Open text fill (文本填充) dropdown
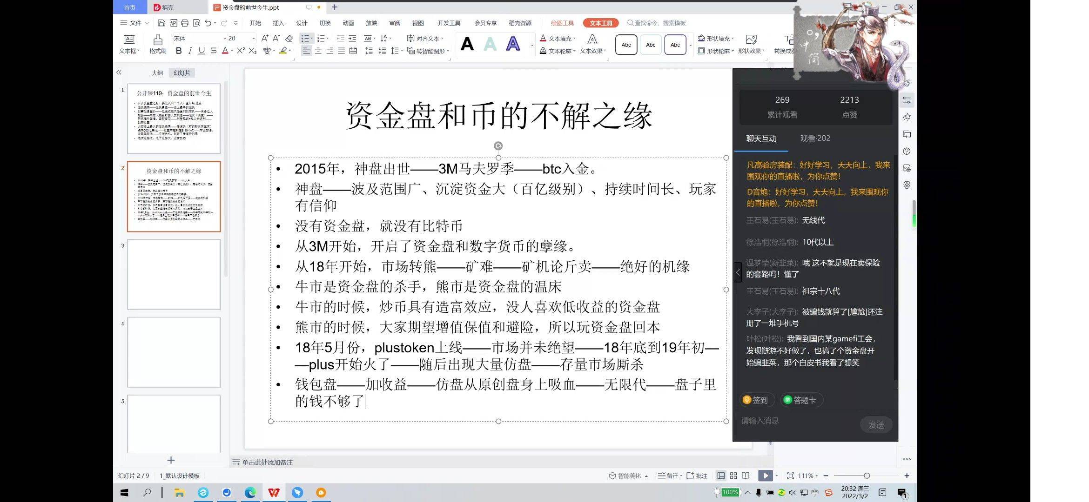The image size is (1089, 502). [558, 38]
